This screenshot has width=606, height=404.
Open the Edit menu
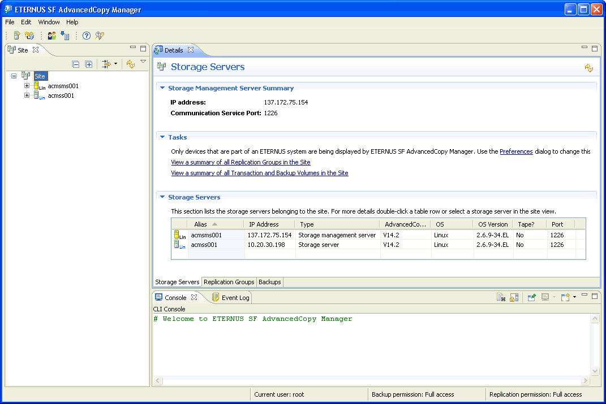(x=26, y=22)
